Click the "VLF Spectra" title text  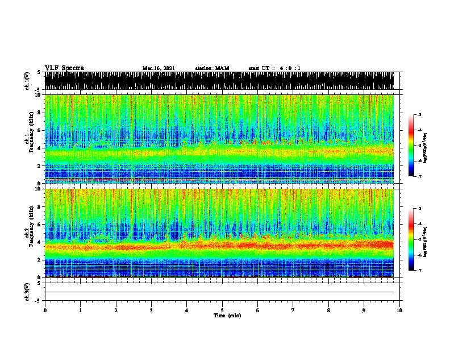pos(64,68)
